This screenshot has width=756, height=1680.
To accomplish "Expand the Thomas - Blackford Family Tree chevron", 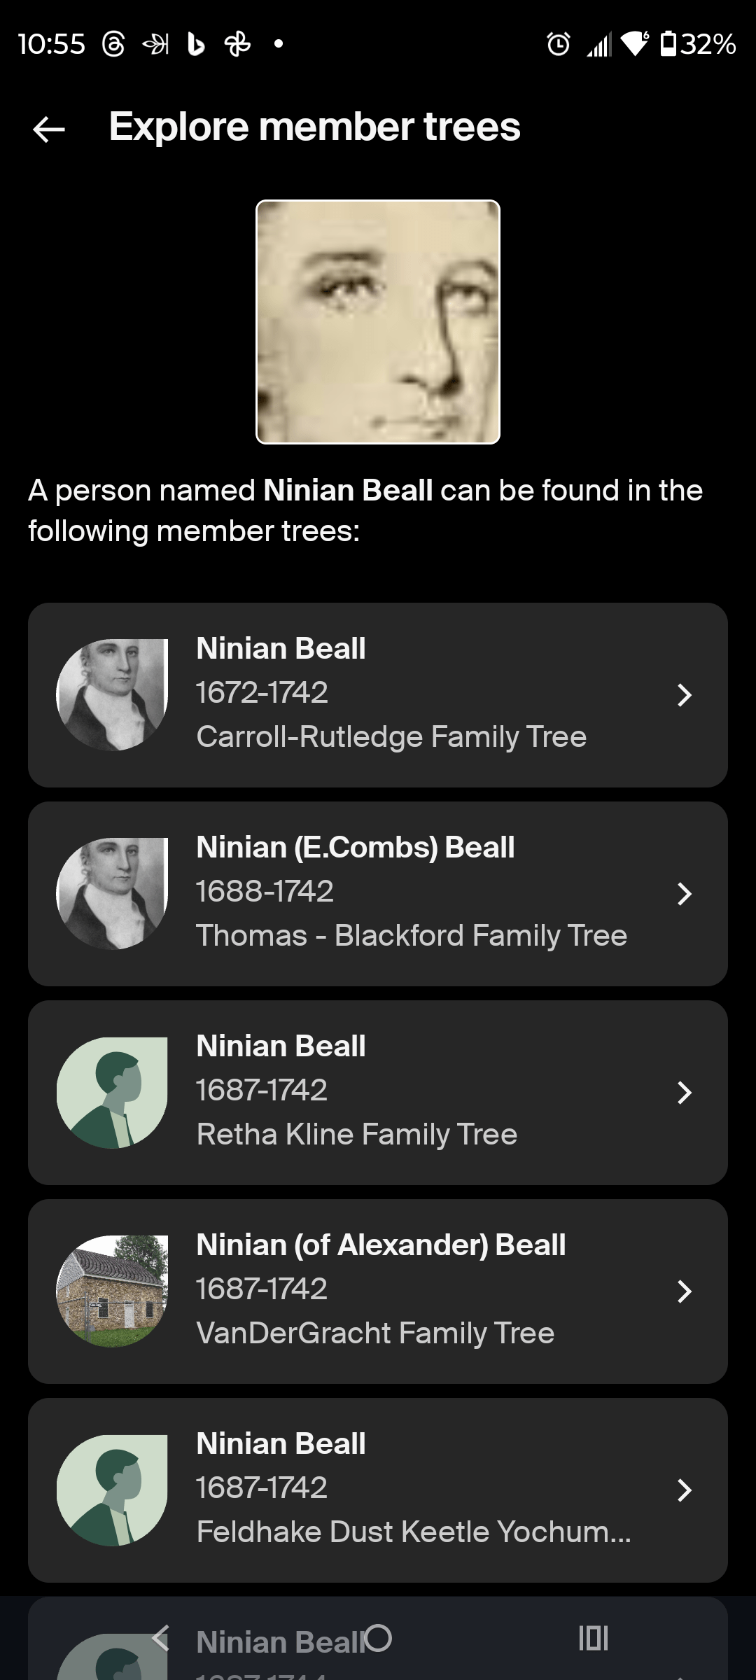I will tap(684, 894).
